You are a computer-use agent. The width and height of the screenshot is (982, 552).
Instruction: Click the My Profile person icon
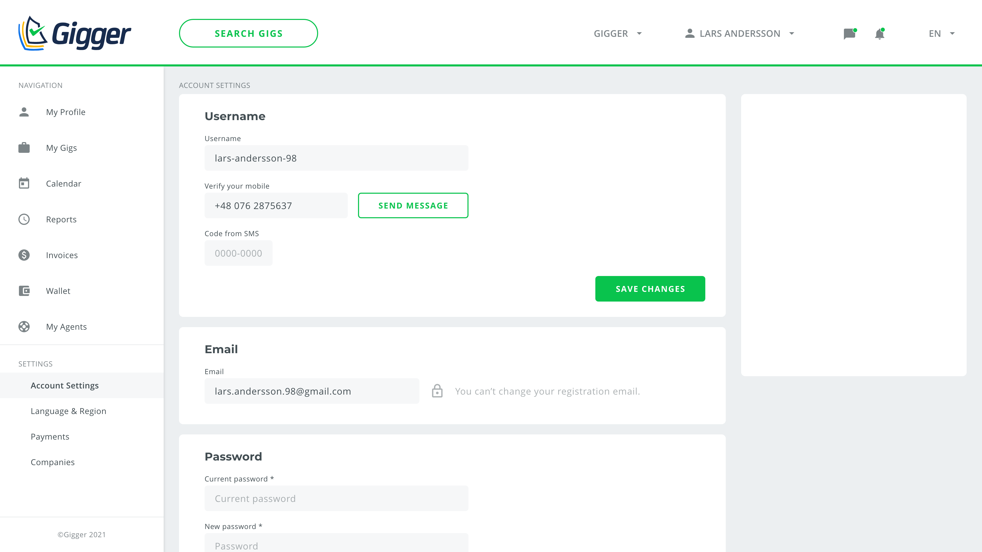coord(24,112)
